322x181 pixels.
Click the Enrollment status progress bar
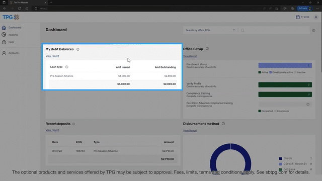tap(285, 65)
